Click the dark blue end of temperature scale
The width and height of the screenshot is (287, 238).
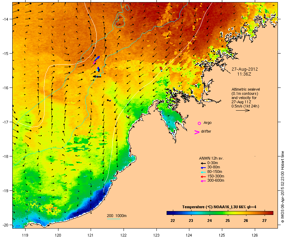[x=169, y=213]
